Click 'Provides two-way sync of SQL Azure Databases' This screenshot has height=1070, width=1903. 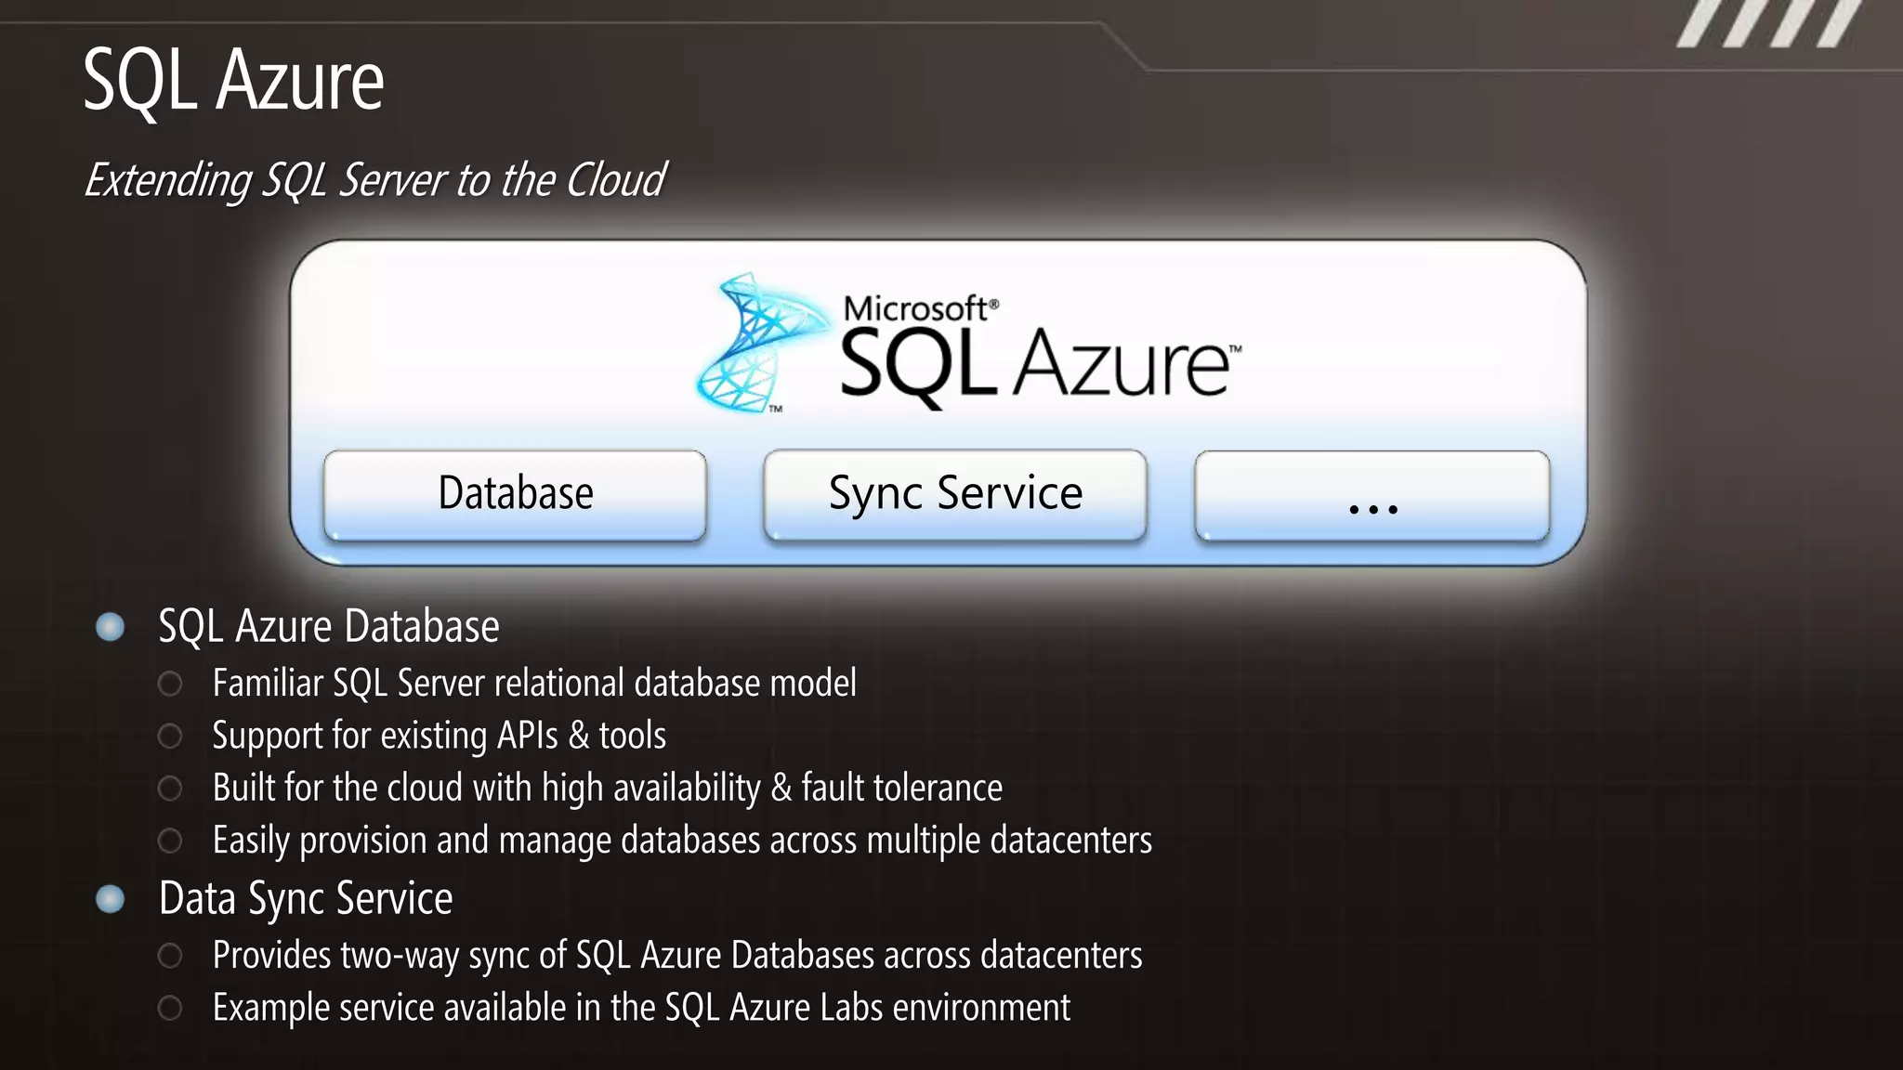[677, 956]
